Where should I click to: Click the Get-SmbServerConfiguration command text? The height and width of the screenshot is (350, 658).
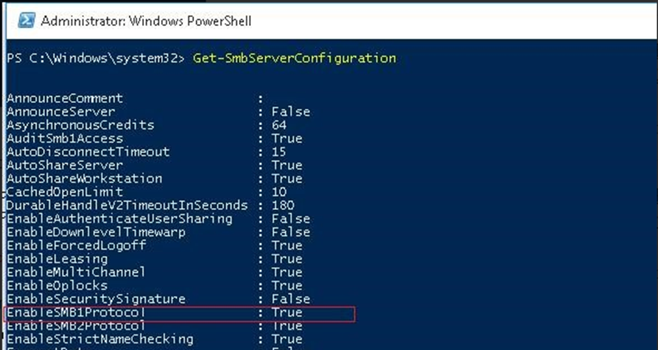[x=294, y=58]
